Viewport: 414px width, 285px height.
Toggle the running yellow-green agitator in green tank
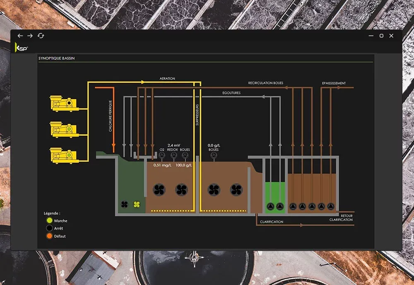(137, 204)
